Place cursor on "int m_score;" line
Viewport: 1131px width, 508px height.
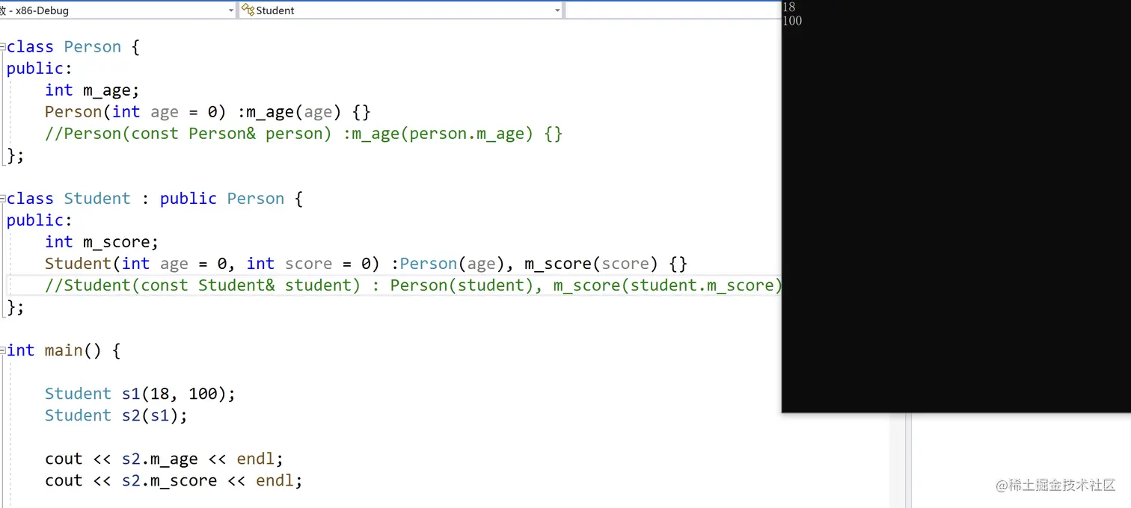(102, 242)
